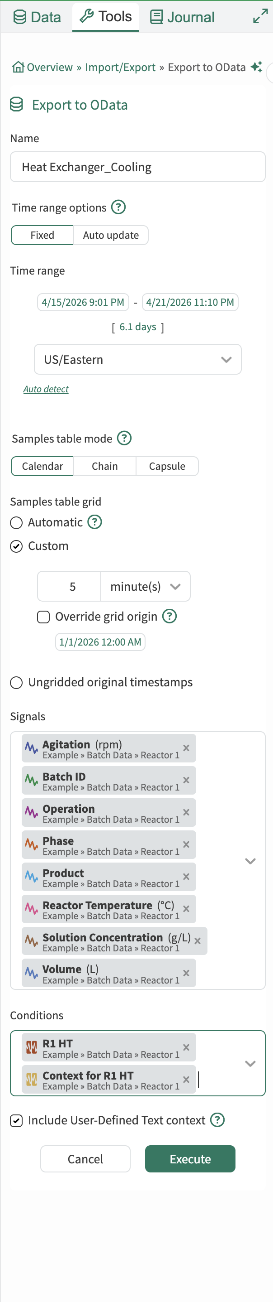This screenshot has height=1302, width=273.
Task: Click the Name input field
Action: tap(137, 167)
